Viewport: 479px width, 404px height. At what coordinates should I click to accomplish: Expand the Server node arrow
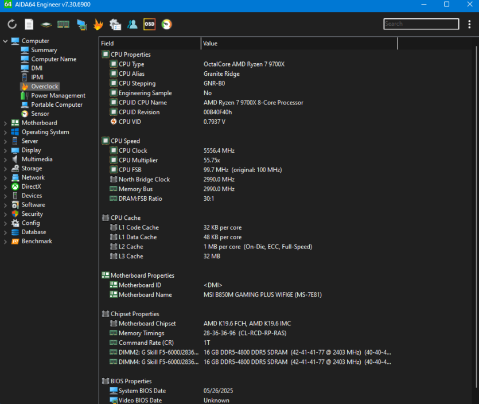tap(5, 142)
